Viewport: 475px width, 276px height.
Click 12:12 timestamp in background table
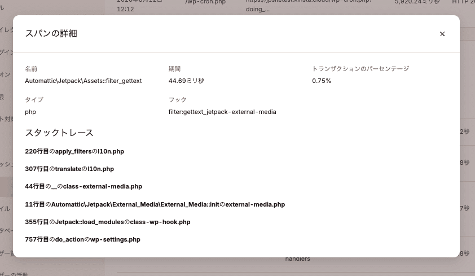[x=125, y=9]
